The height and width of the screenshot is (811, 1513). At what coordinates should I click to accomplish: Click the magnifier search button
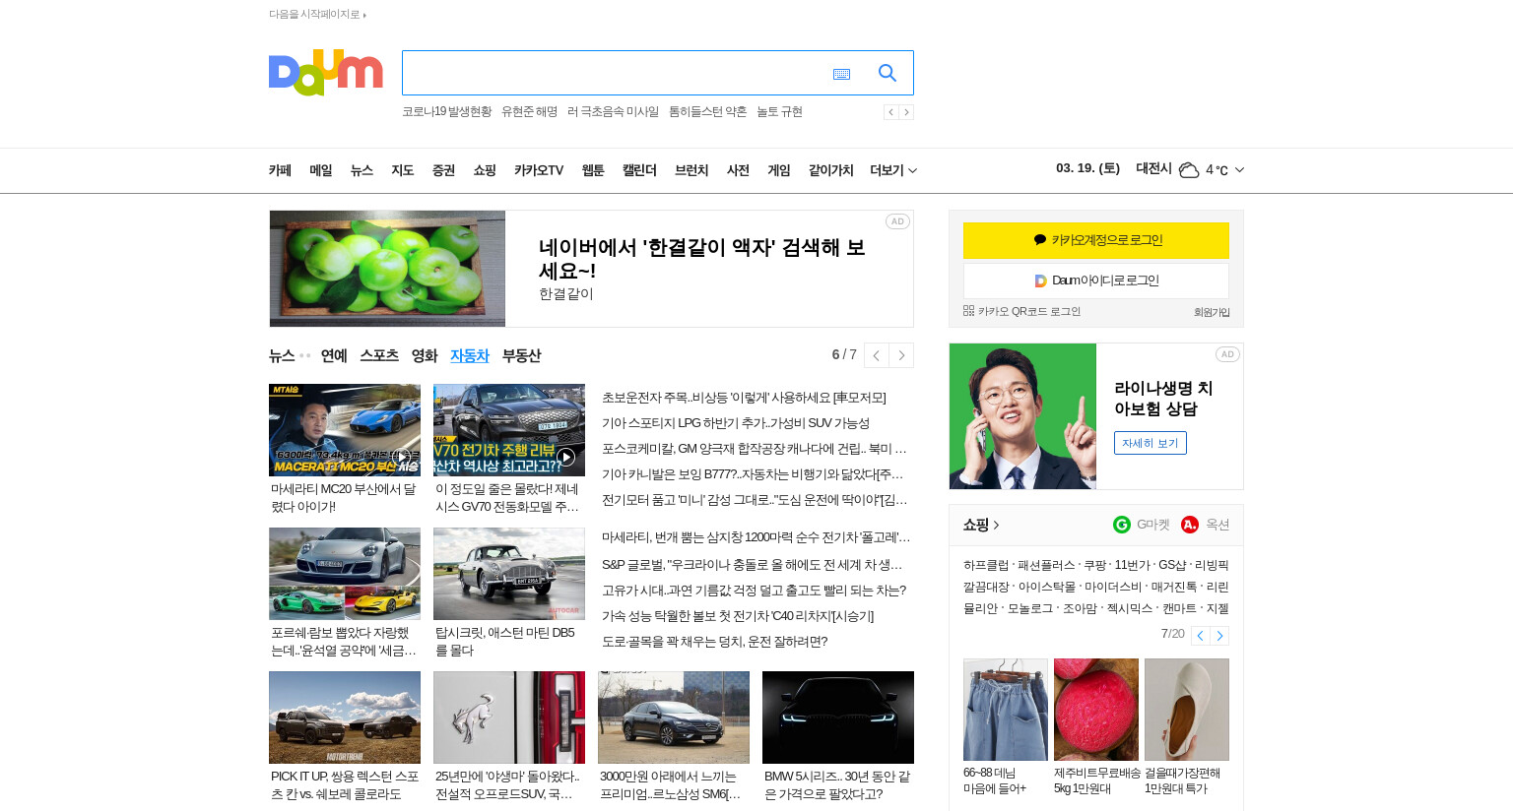coord(888,73)
